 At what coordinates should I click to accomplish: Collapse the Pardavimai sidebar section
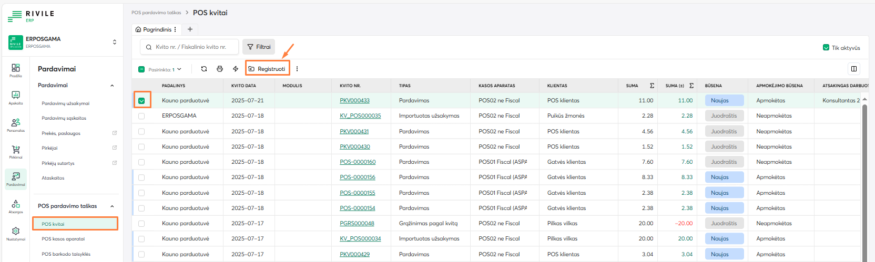click(x=112, y=86)
